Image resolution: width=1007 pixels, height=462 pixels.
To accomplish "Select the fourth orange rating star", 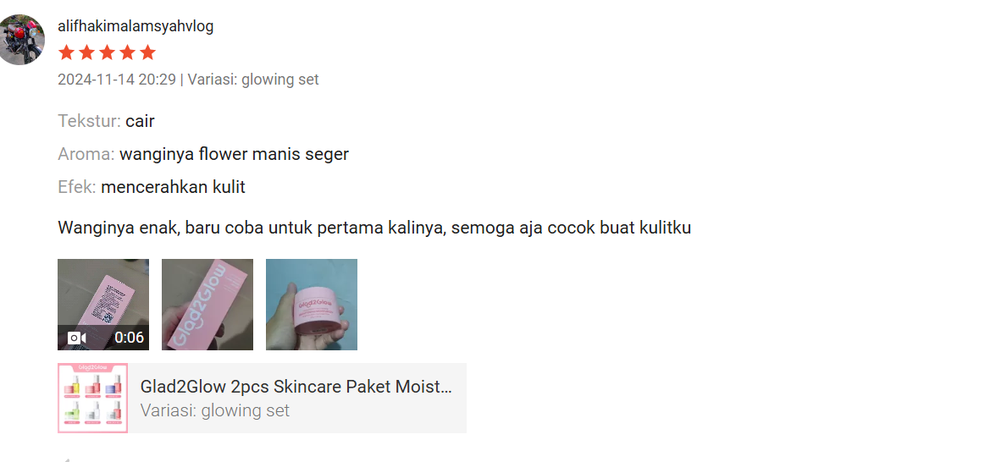I will coord(128,52).
